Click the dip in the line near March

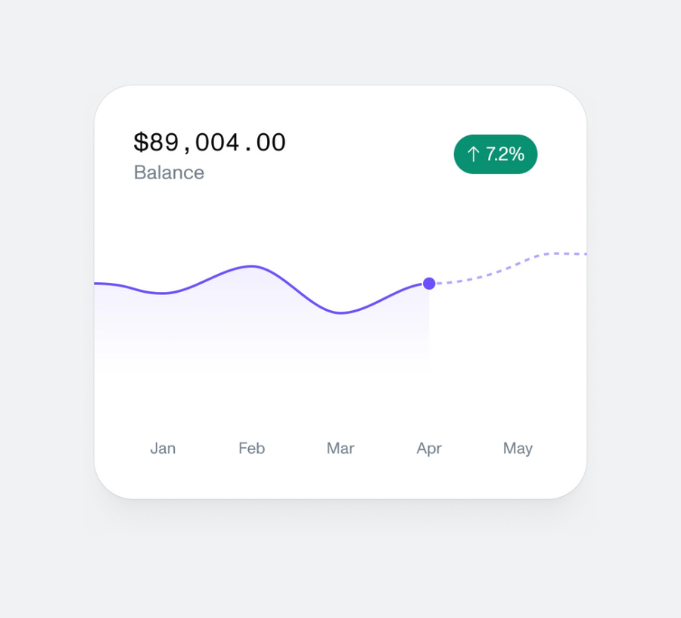click(x=340, y=312)
